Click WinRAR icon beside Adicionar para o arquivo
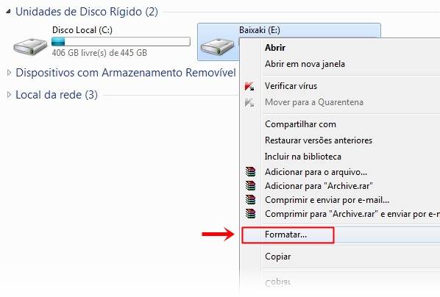 [x=250, y=171]
